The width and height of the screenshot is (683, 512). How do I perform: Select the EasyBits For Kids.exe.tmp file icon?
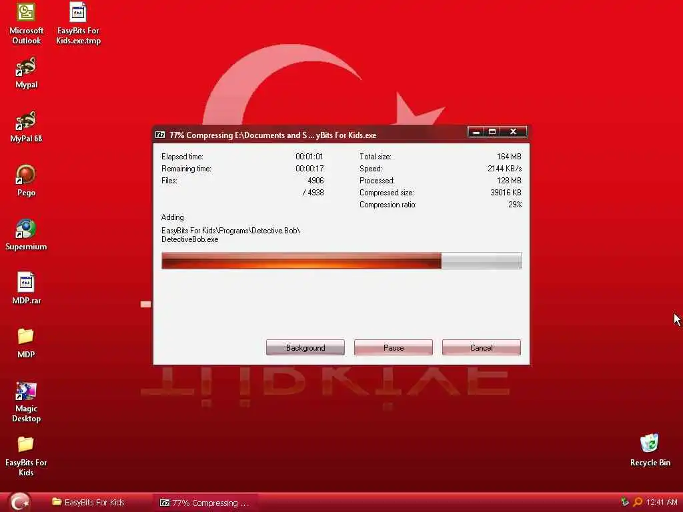[79, 23]
